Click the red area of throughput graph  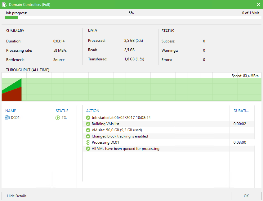pos(13,95)
